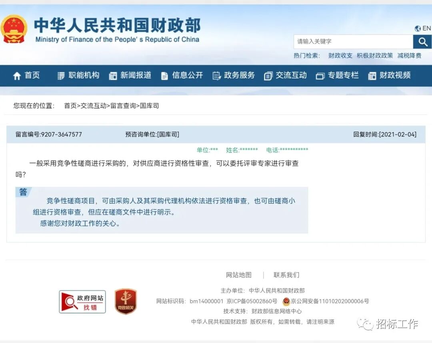This screenshot has width=432, height=343.
Task: Click the 京公网安备 police shield icon
Action: [287, 301]
